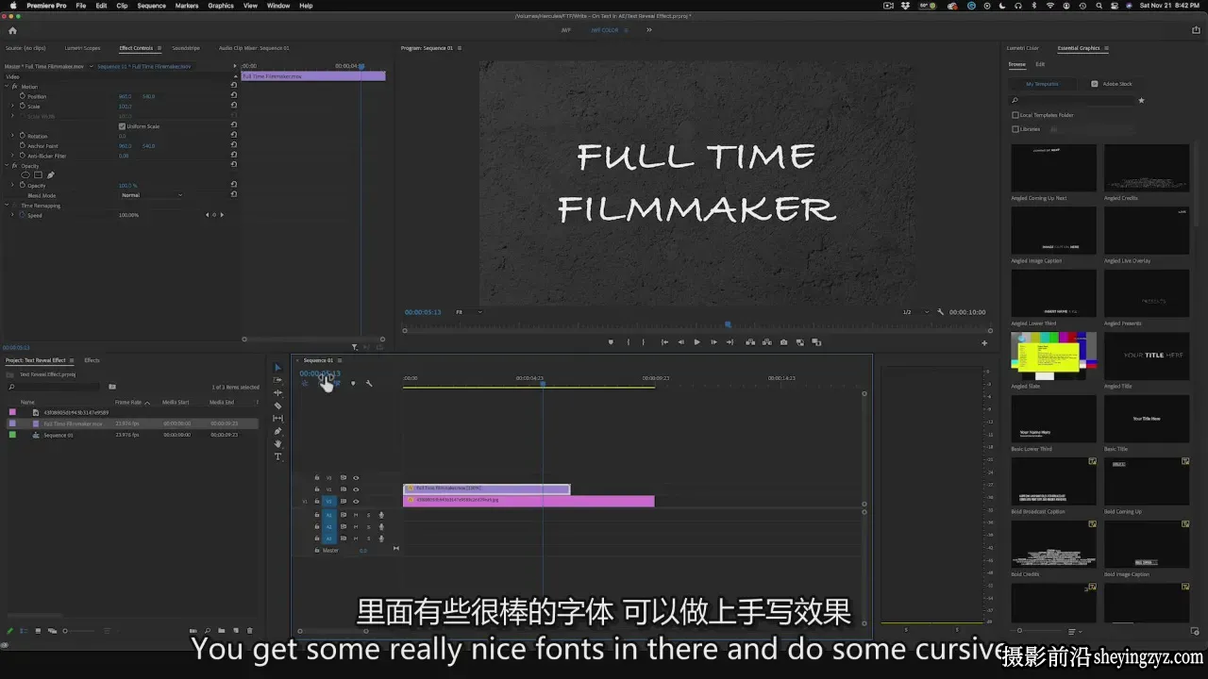The image size is (1208, 679).
Task: Go to In point in Program monitor
Action: coord(664,342)
